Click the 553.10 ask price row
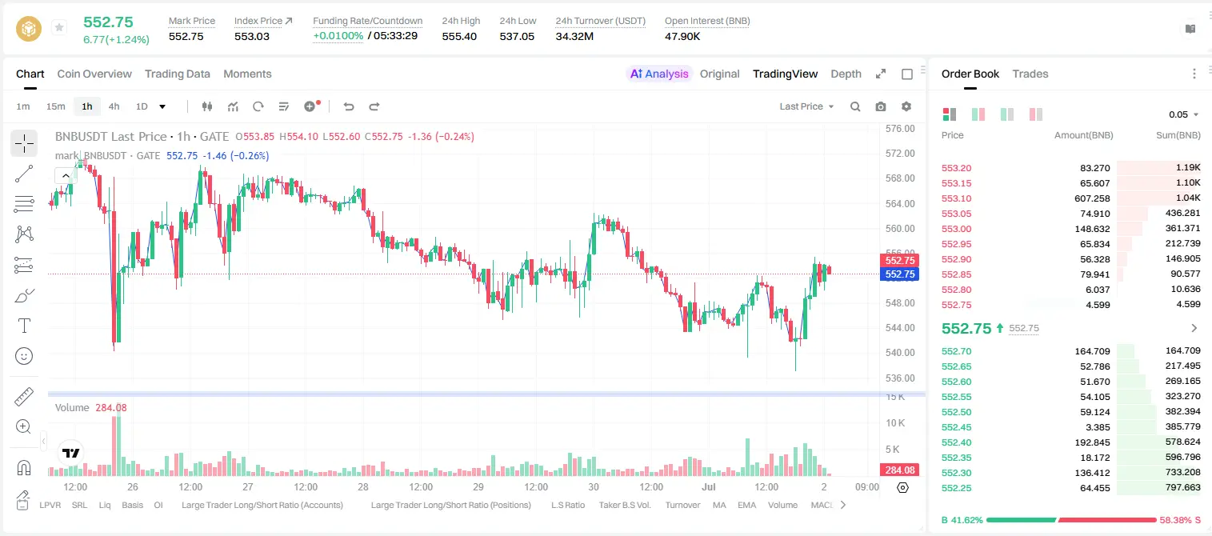The height and width of the screenshot is (536, 1212). point(1071,198)
